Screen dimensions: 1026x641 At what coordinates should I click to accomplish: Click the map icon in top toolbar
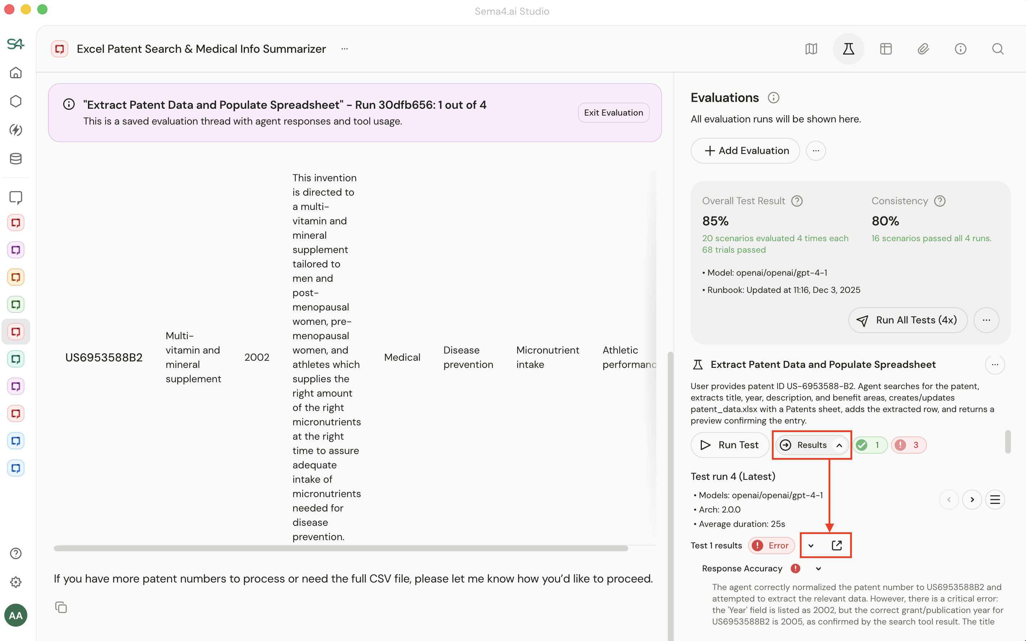[811, 49]
